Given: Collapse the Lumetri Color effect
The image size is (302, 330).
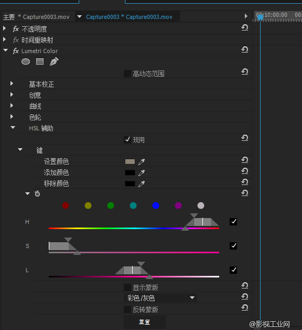Looking at the screenshot, I should point(5,50).
